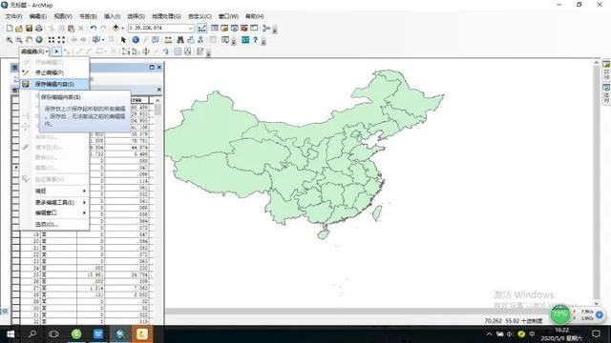Select attribute table row 27 selector box
The width and height of the screenshot is (611, 343).
(x=15, y=288)
